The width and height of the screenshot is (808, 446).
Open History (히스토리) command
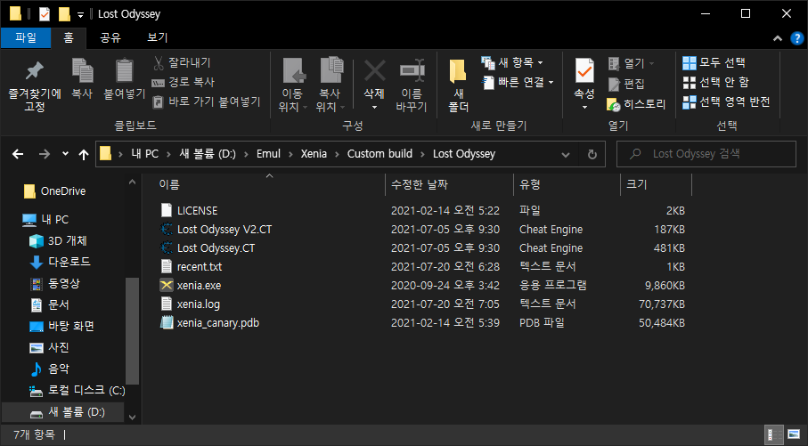click(x=636, y=104)
